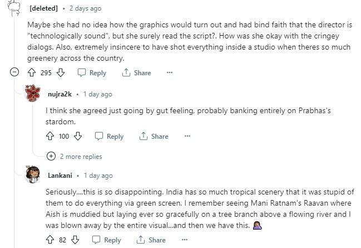Share the deleted user's comment

pos(136,72)
